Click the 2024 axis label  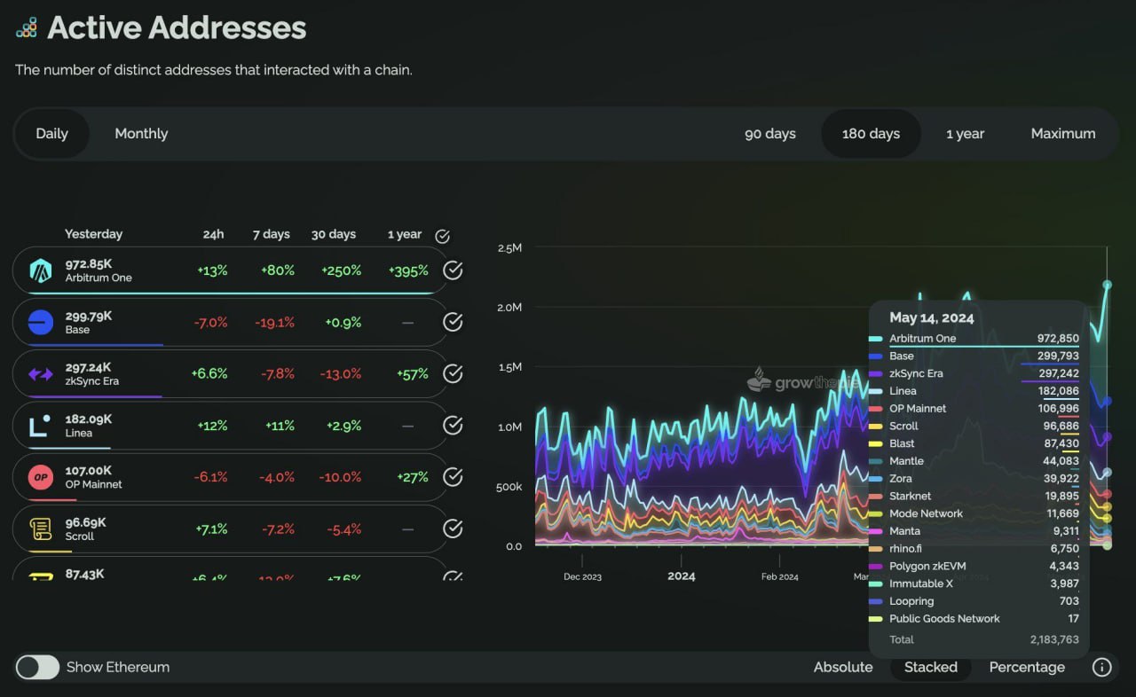coord(682,576)
